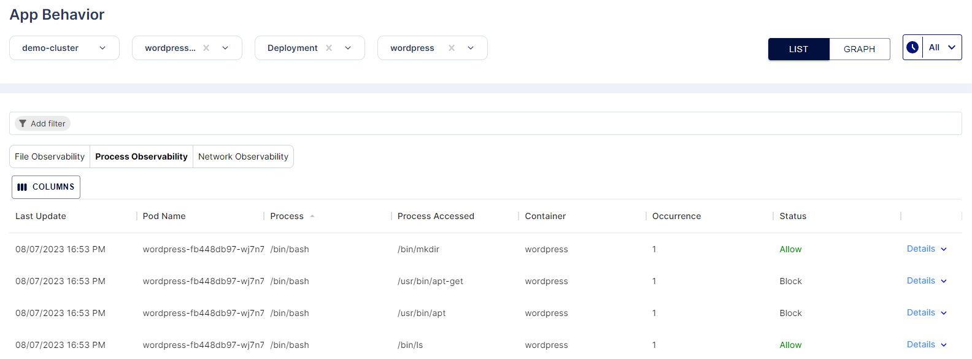The width and height of the screenshot is (972, 359).
Task: Sort by Occurrence column header
Action: [676, 216]
